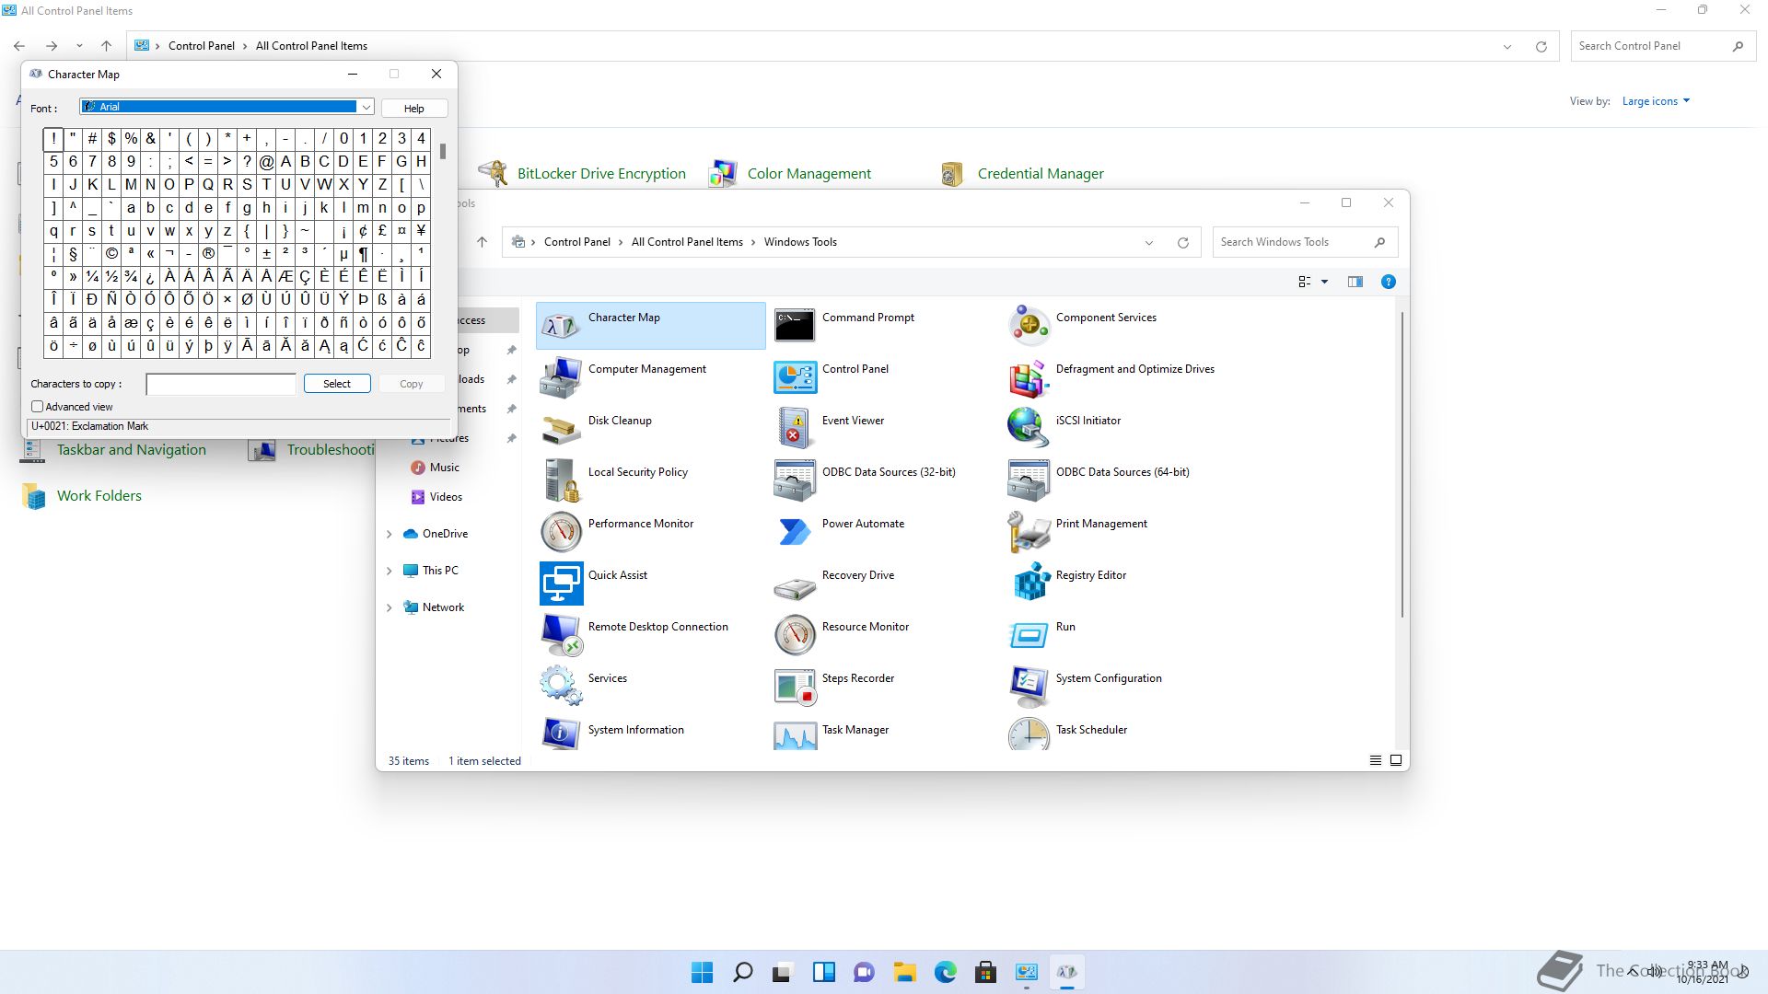Open Command Prompt tool icon
The image size is (1768, 994).
click(795, 326)
